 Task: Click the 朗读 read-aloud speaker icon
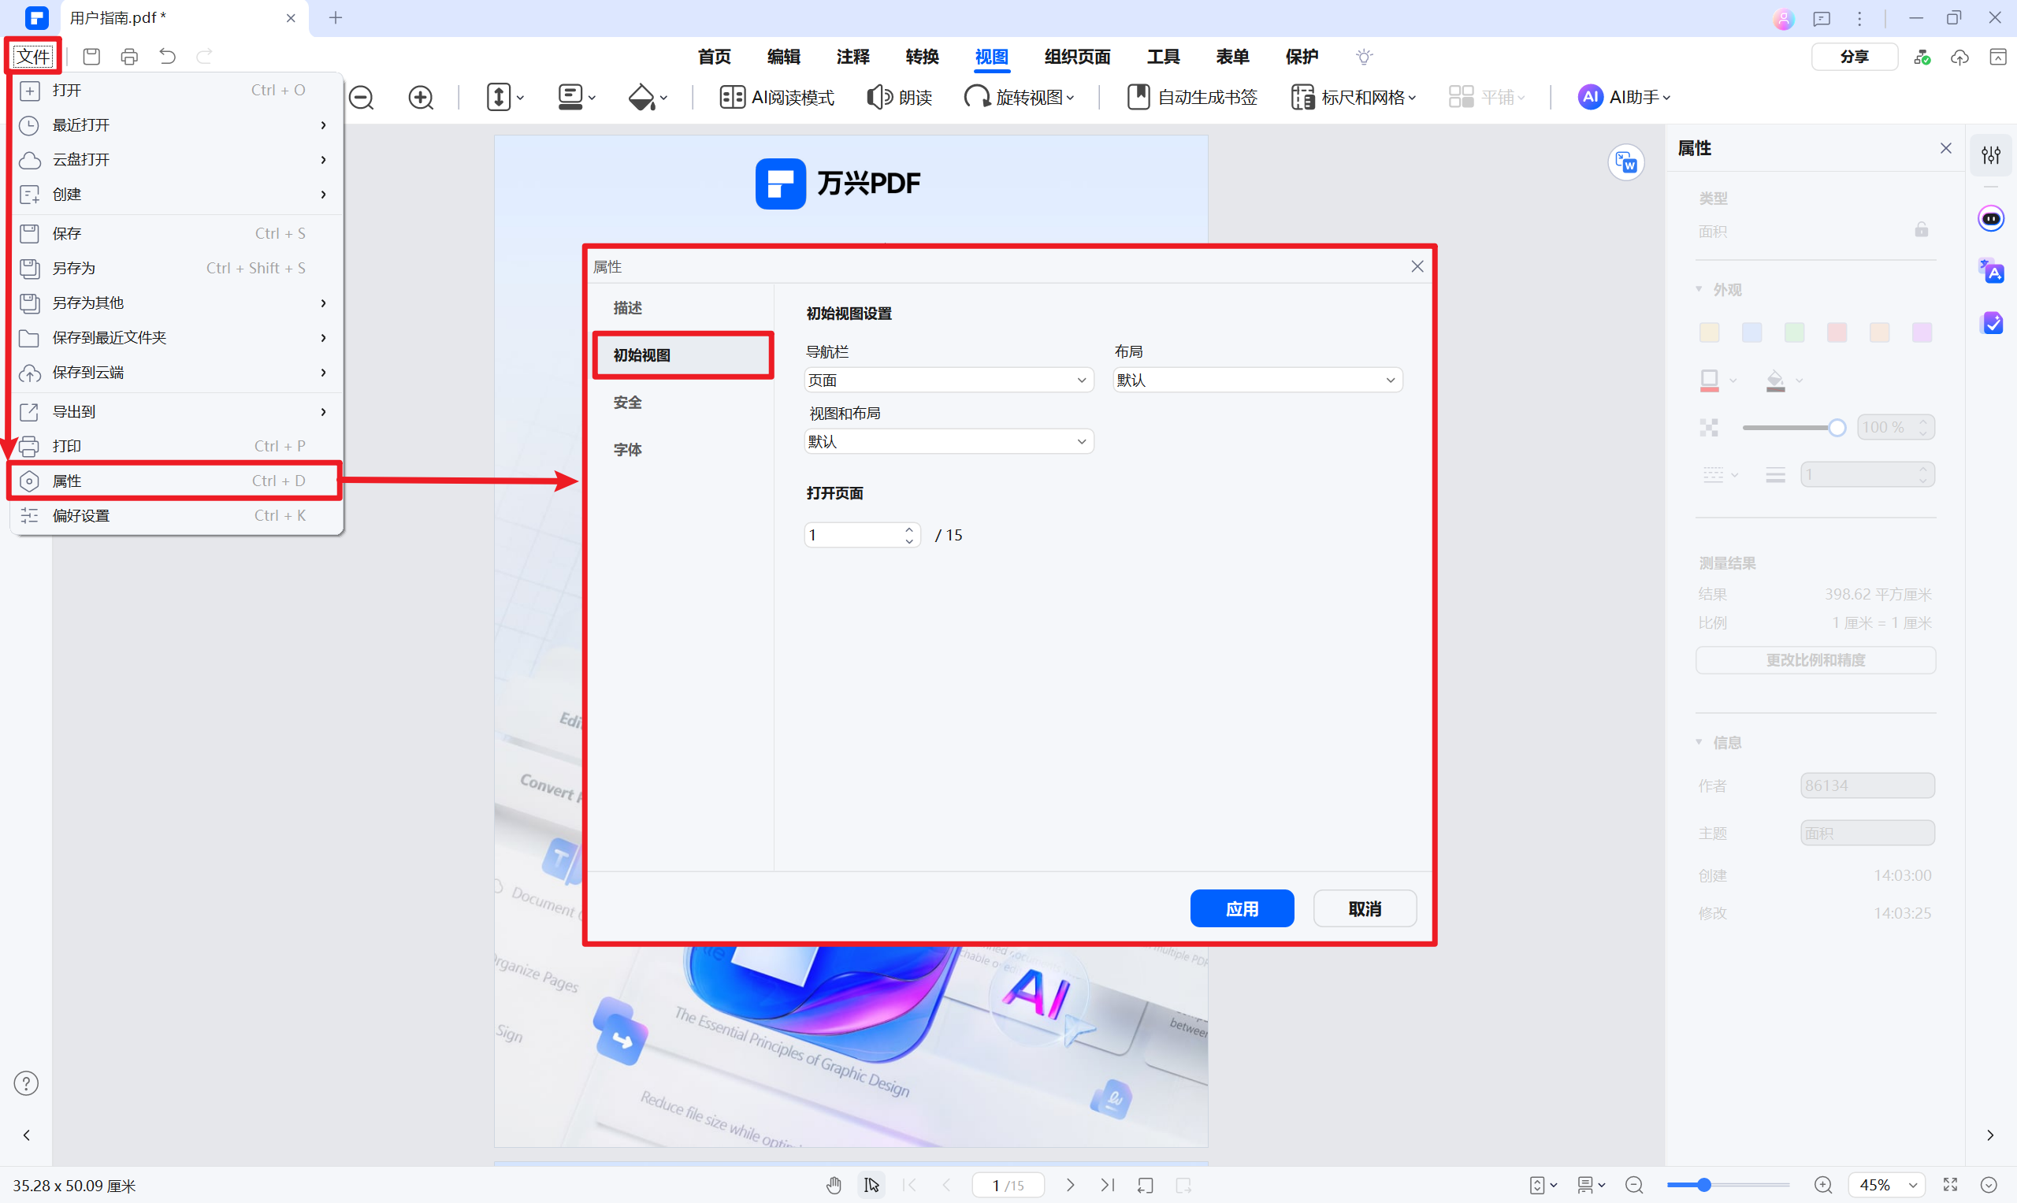(x=879, y=97)
